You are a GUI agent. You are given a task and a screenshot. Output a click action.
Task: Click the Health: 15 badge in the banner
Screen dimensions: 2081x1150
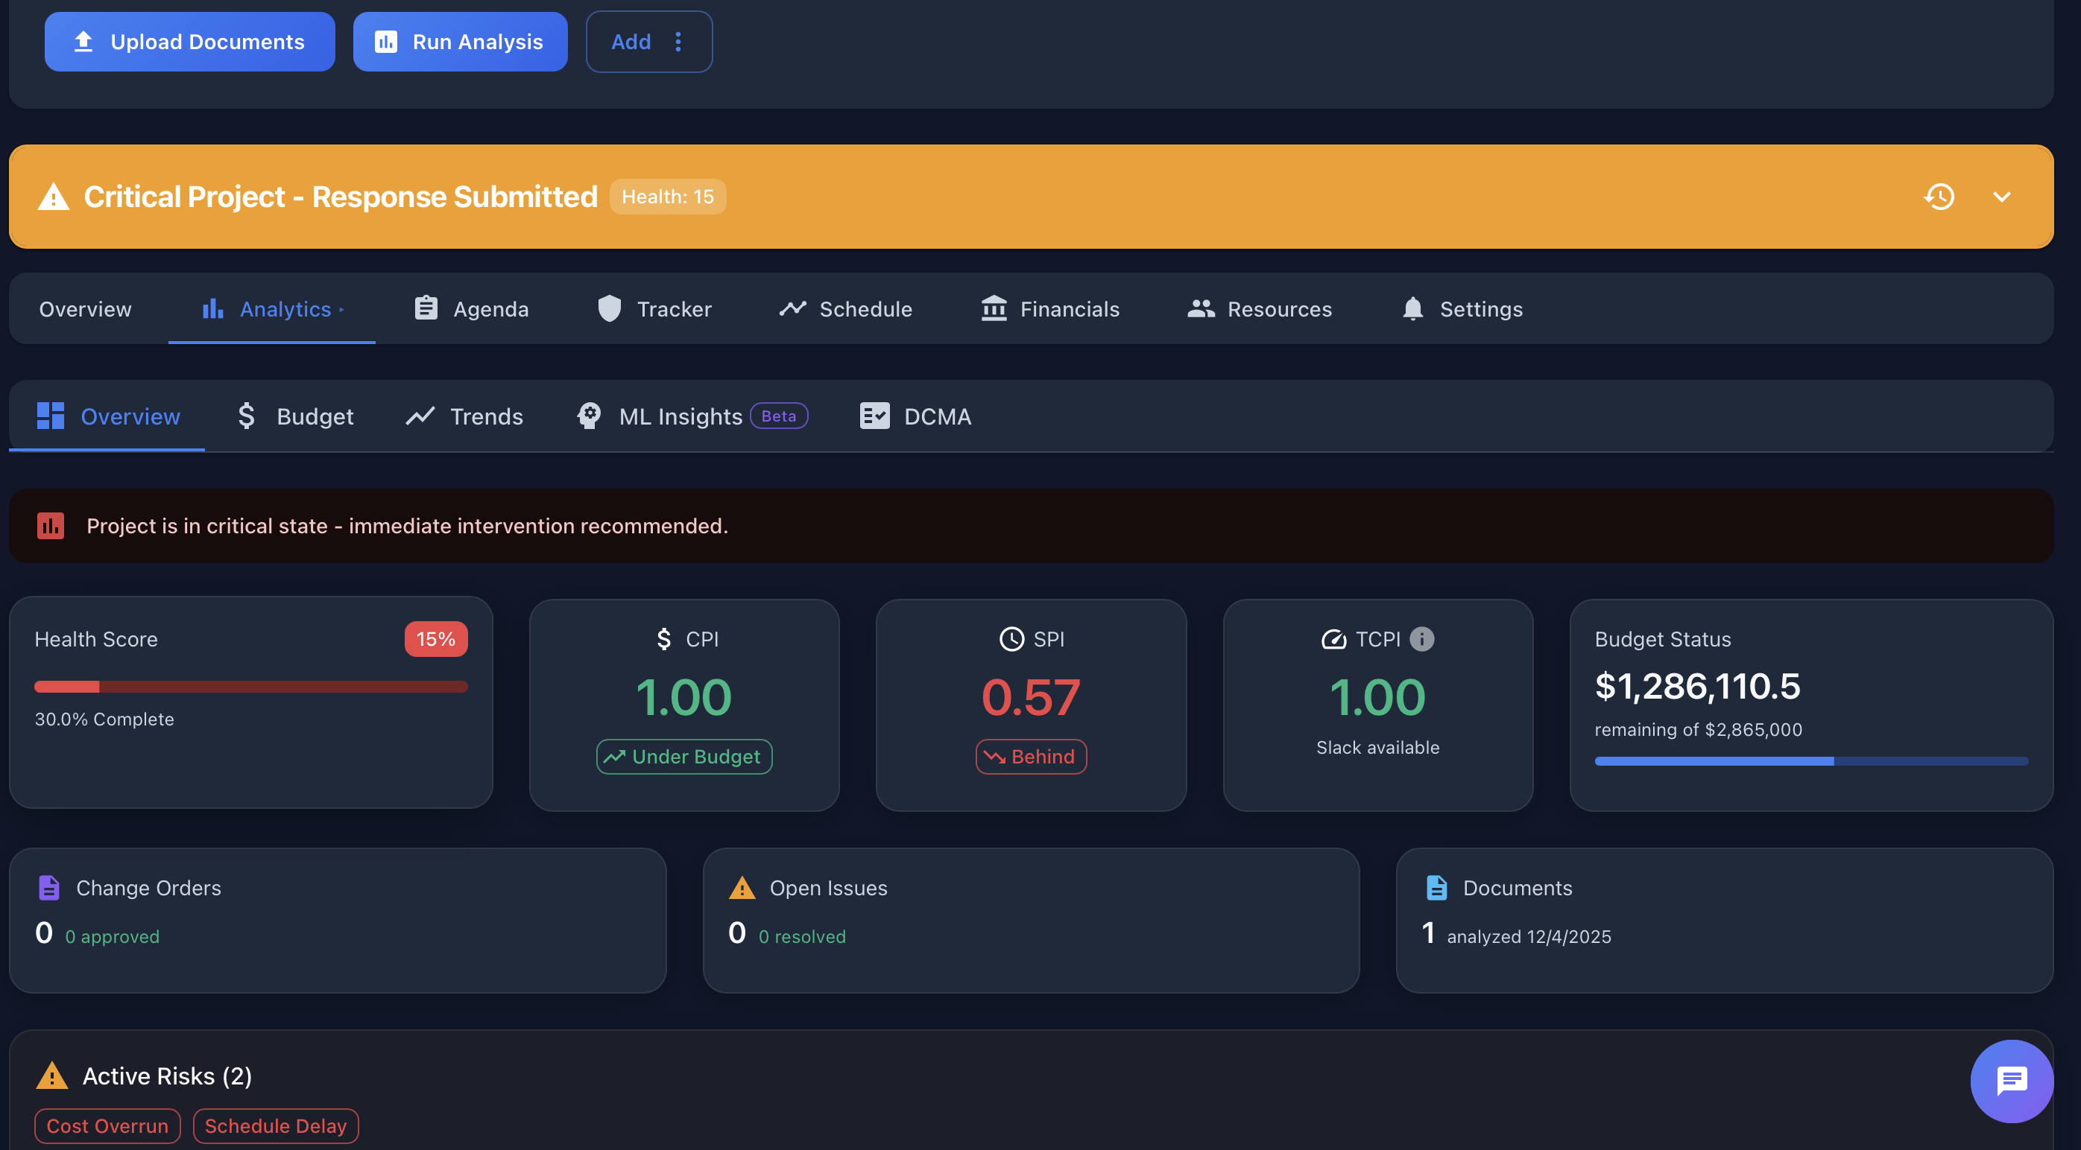[667, 196]
